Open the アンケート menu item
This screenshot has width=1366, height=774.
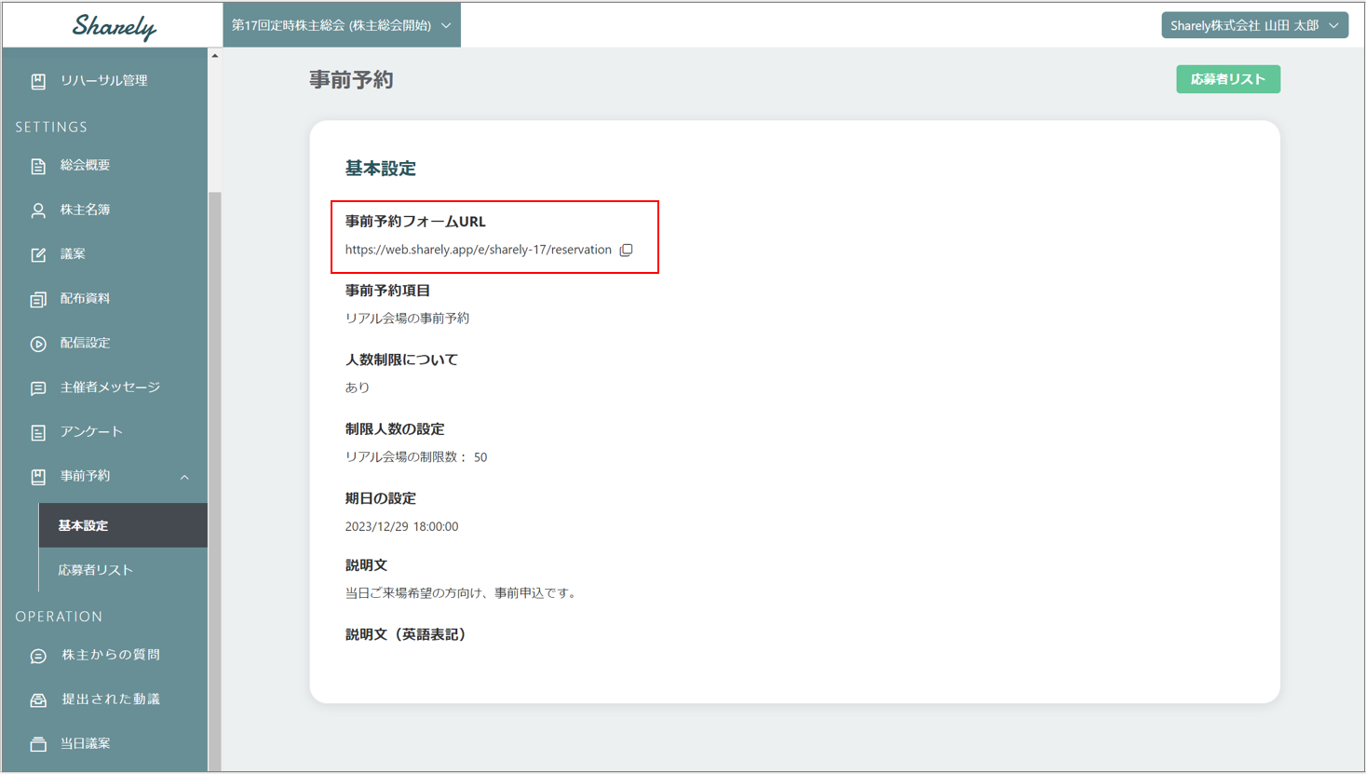tap(91, 432)
